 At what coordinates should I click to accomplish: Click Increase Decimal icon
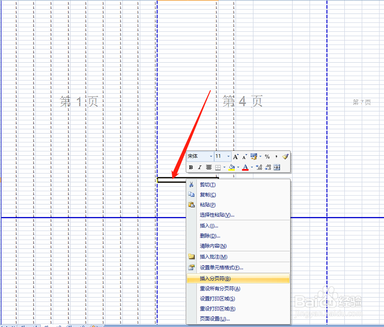259,167
